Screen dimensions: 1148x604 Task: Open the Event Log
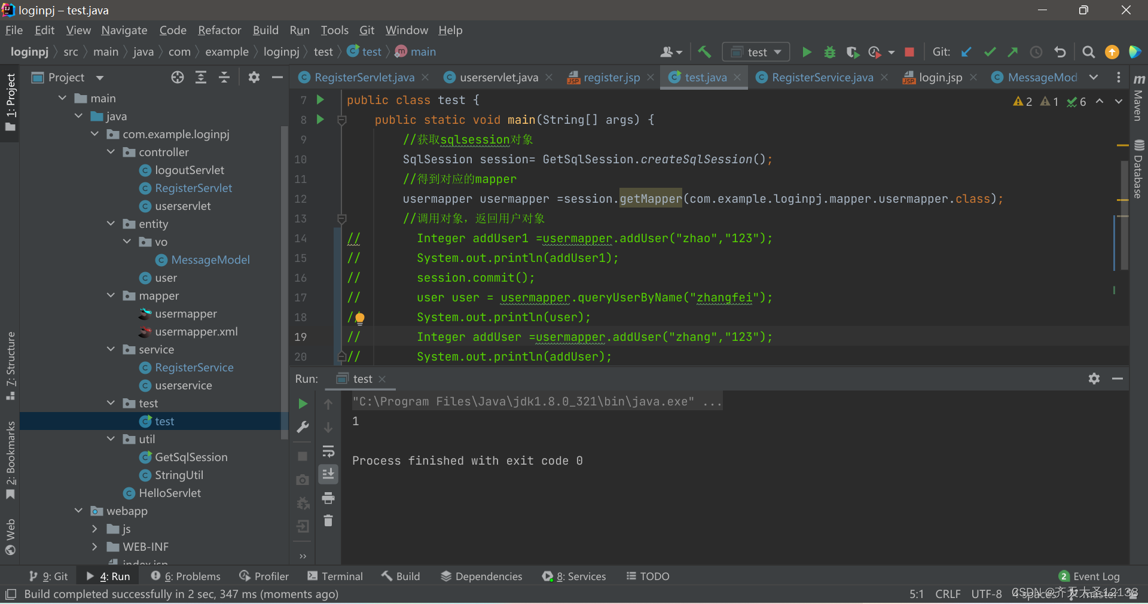pos(1089,576)
